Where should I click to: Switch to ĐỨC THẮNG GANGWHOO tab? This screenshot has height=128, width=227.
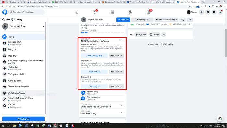tap(64, 2)
